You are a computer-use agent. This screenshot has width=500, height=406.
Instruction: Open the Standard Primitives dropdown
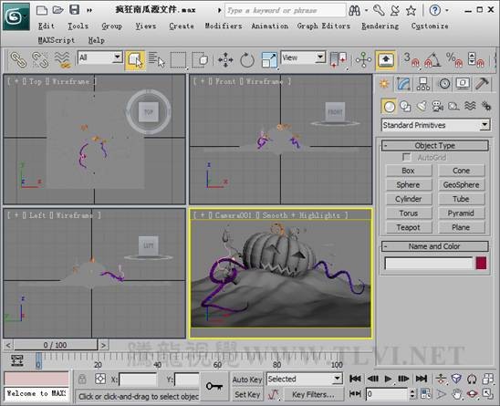[435, 125]
